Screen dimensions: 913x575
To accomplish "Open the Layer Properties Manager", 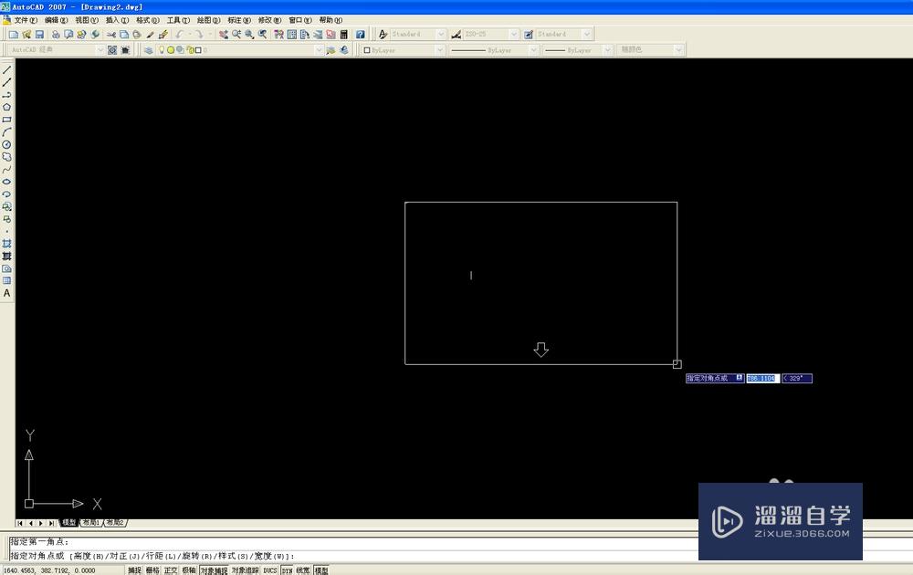I will pos(149,49).
